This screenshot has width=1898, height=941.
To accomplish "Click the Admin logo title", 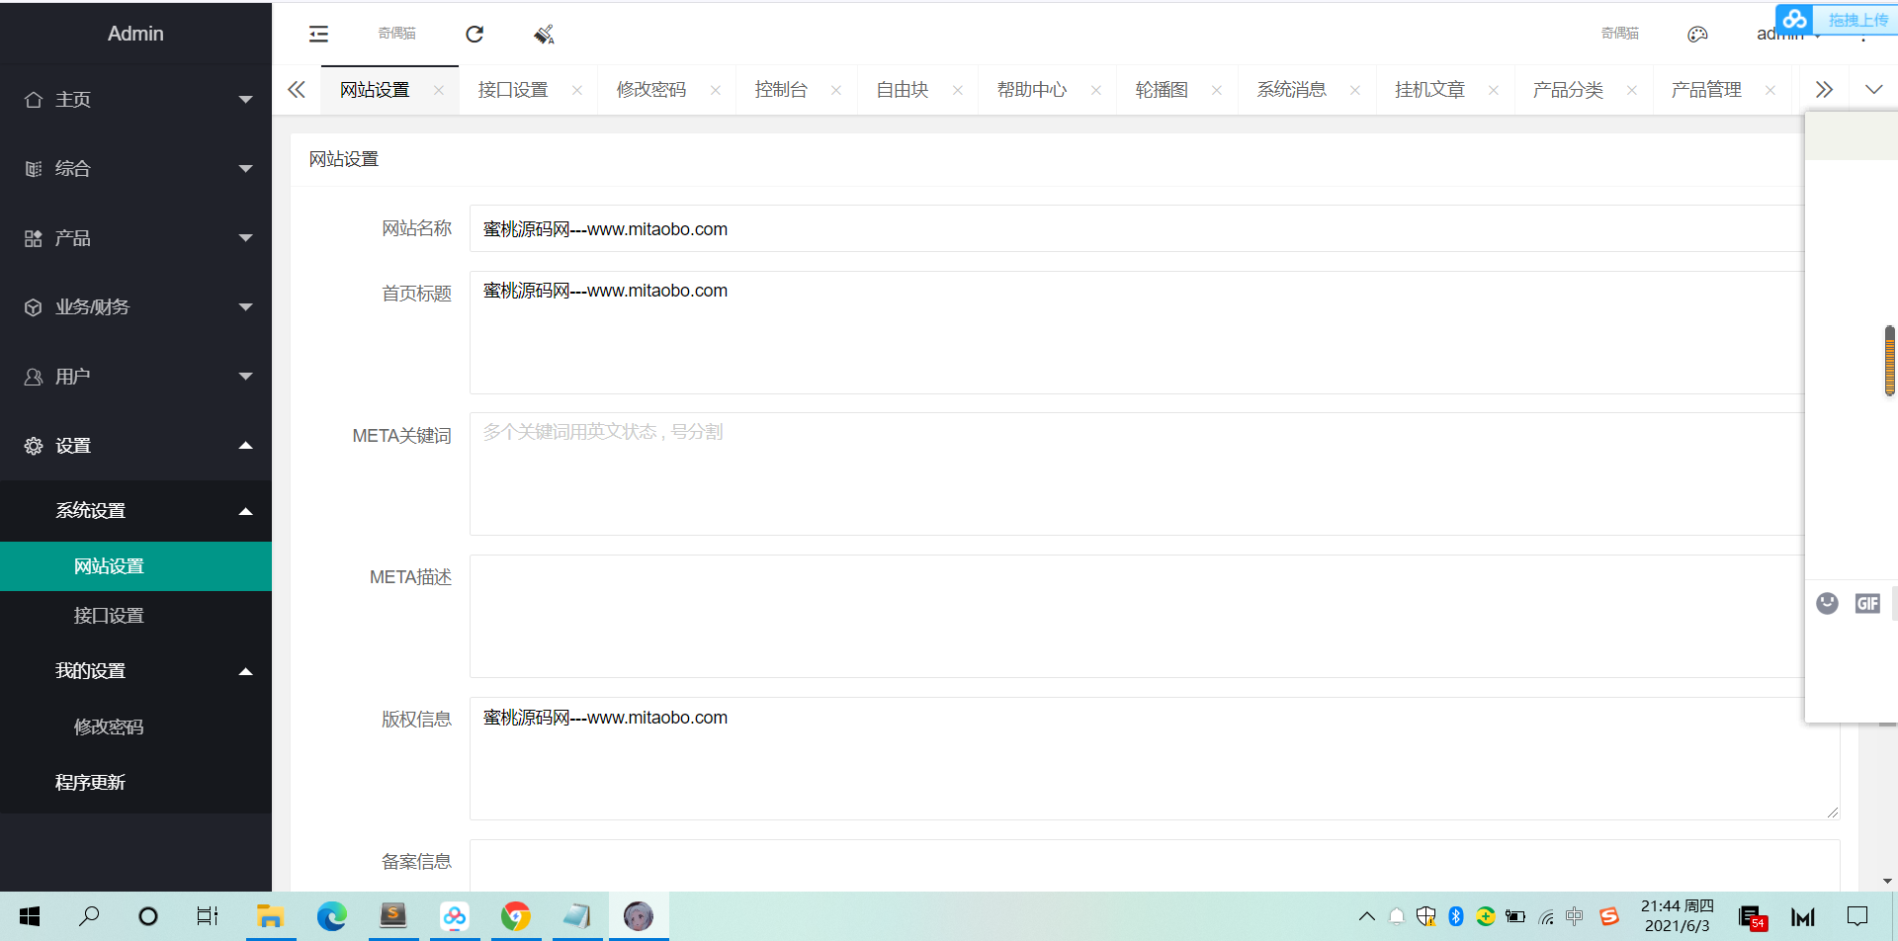I will [x=135, y=34].
